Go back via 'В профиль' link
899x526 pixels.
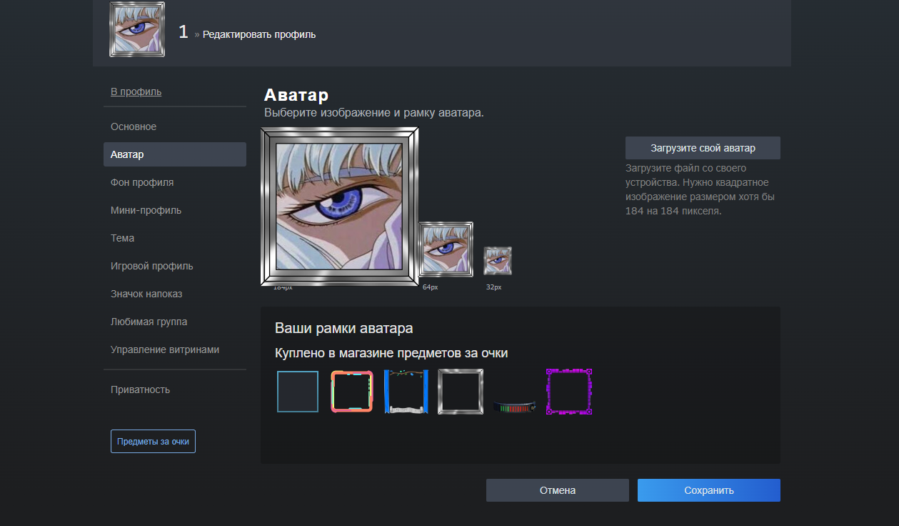[x=136, y=91]
